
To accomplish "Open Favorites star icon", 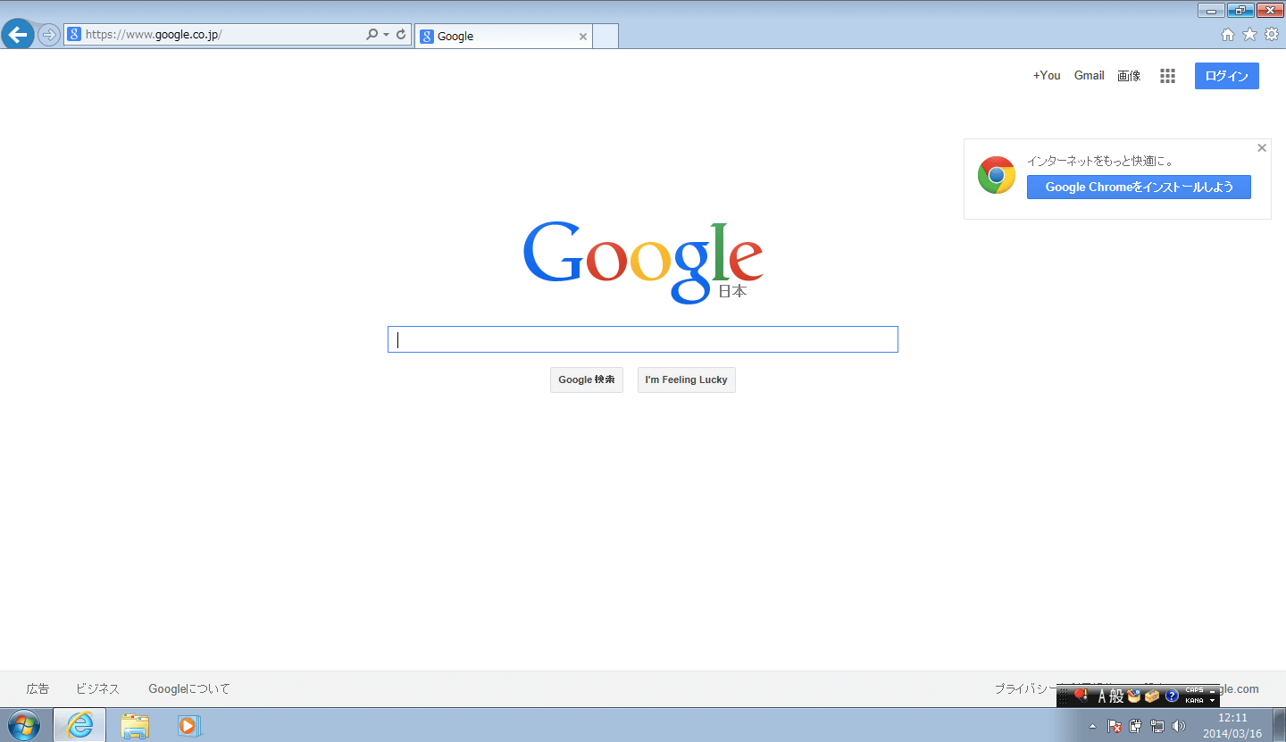I will [x=1249, y=35].
